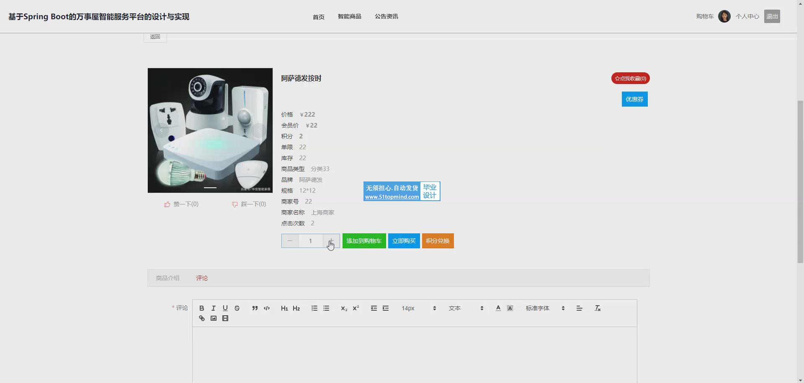Screen dimensions: 804x383
Task: Toggle italic formatting in comment editor
Action: 214,308
